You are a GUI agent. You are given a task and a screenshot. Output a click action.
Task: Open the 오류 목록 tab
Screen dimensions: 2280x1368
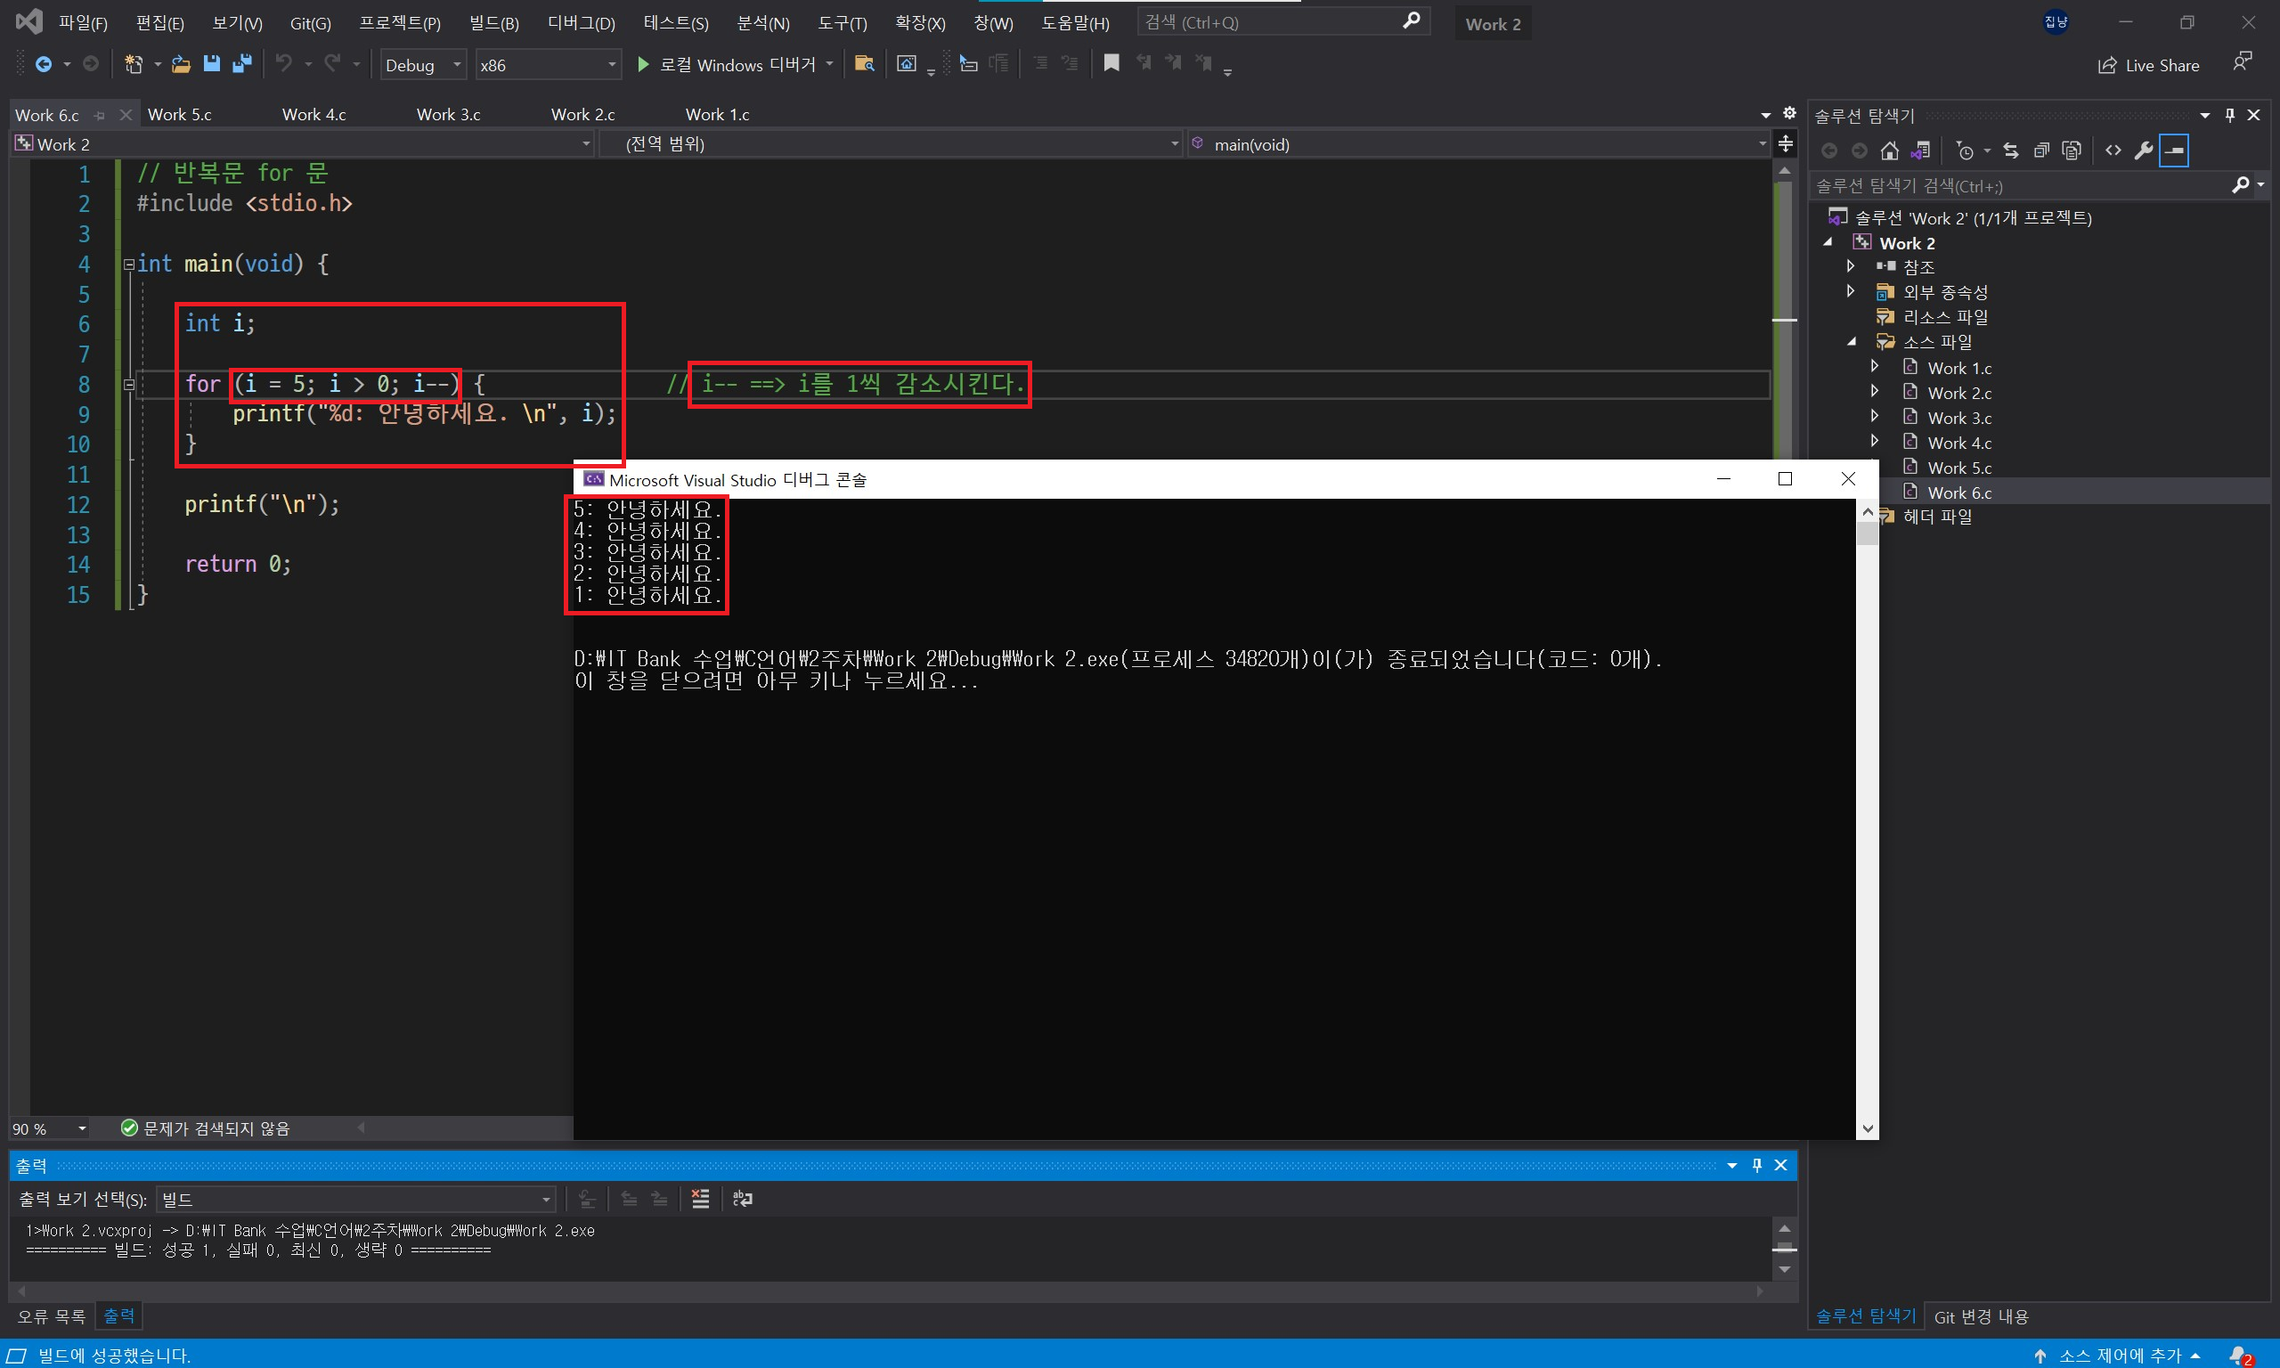51,1315
